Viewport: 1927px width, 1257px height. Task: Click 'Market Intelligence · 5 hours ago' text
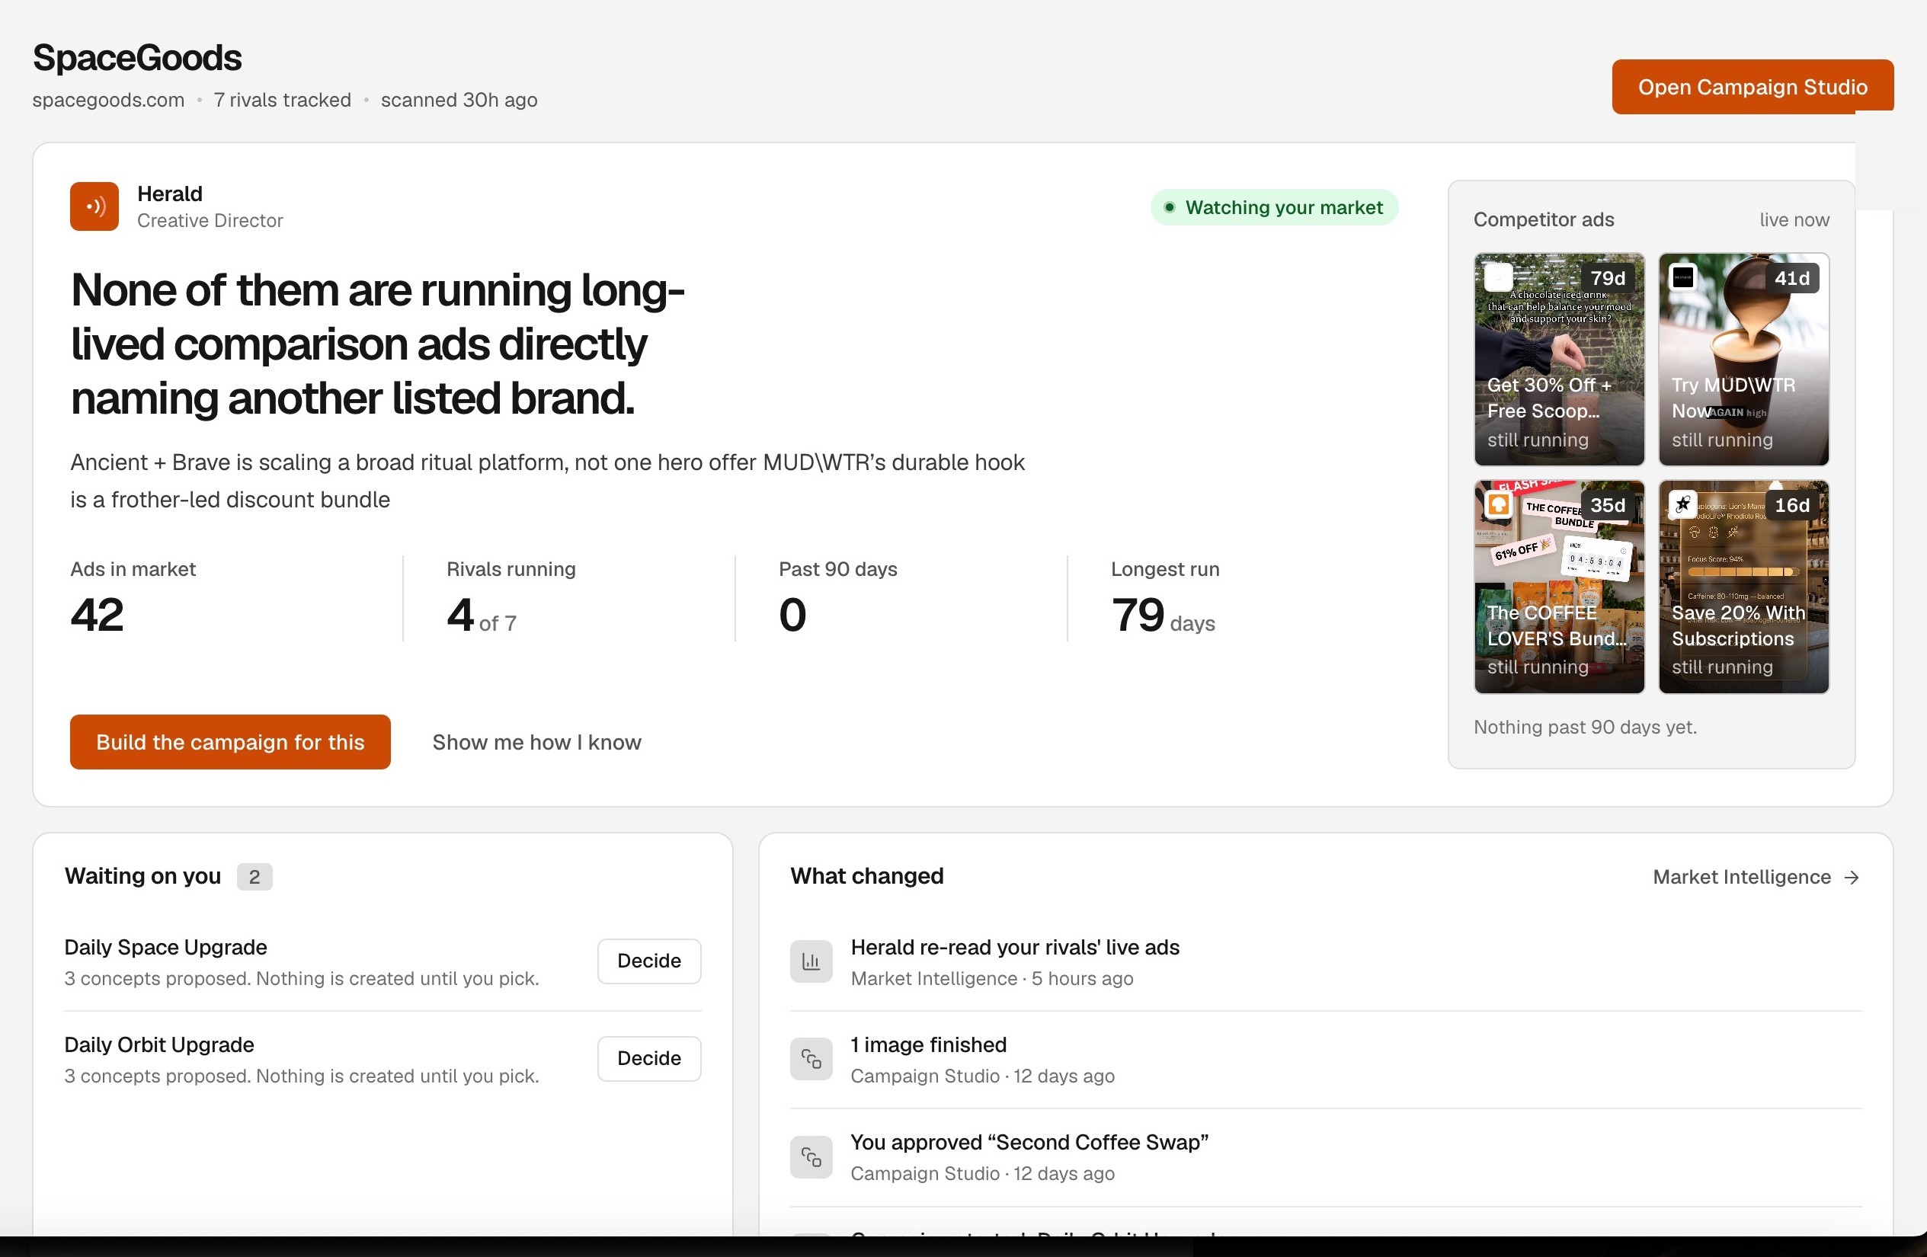(x=992, y=979)
